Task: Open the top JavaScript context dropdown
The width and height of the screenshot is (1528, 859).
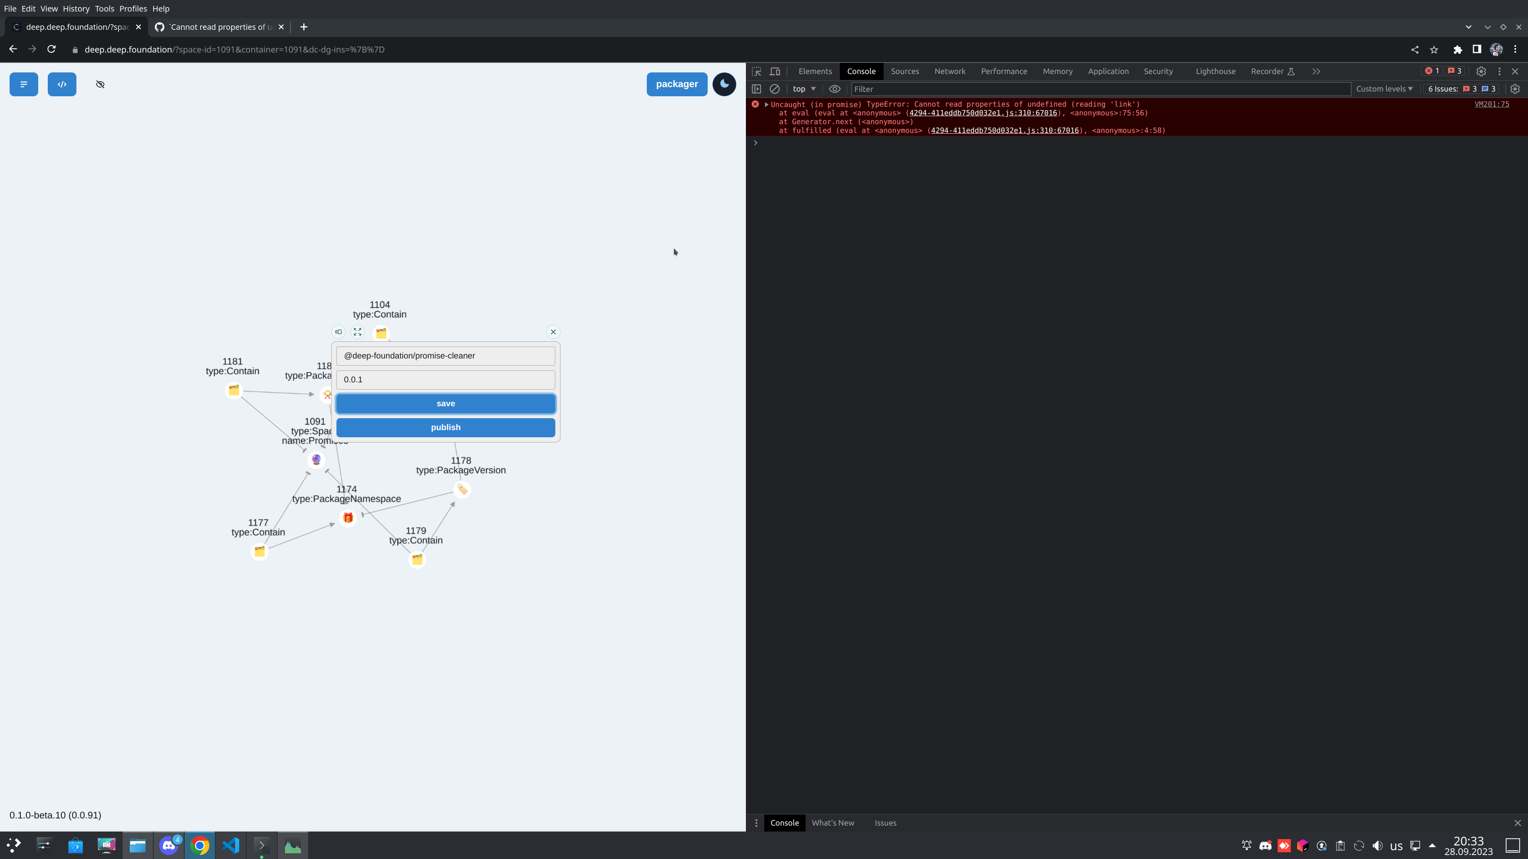Action: (x=804, y=89)
